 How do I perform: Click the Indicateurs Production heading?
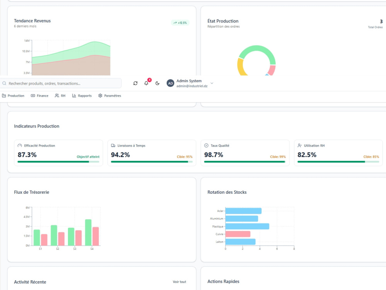coord(37,126)
